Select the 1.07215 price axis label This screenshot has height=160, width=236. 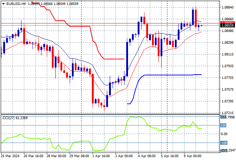click(x=227, y=113)
